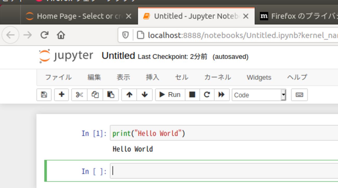Open the Code cell type dropdown
Viewport: 338px width, 188px height.
pyautogui.click(x=259, y=95)
